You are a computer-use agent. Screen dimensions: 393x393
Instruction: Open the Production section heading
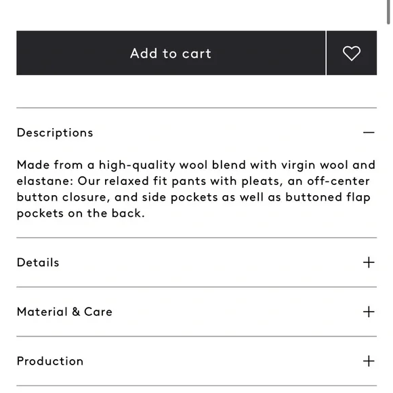pos(50,361)
